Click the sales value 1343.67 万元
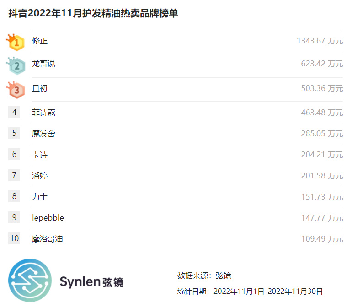Viewport: 352px width, 308px height. pos(320,41)
